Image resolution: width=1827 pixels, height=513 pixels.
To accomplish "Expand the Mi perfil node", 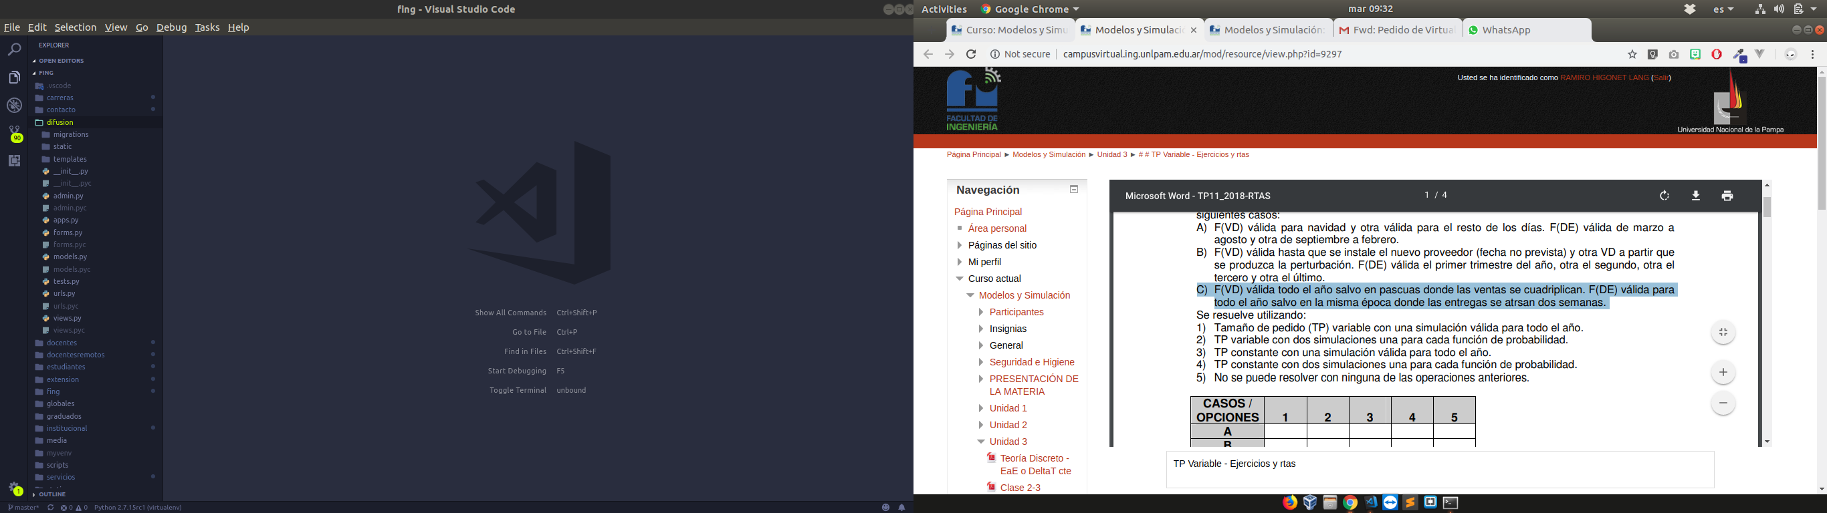I will tap(959, 262).
